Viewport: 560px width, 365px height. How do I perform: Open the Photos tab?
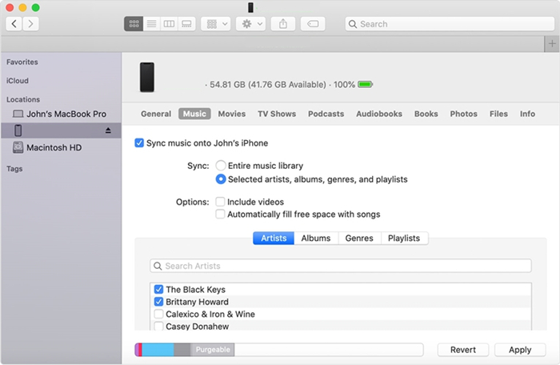tap(463, 114)
